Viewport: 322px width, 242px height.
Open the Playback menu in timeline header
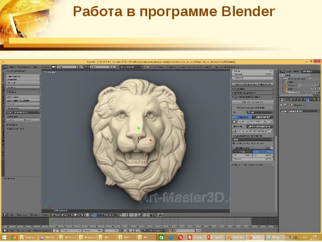tap(42, 231)
